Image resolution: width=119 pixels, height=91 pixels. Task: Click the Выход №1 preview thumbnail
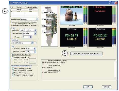[x=72, y=37]
